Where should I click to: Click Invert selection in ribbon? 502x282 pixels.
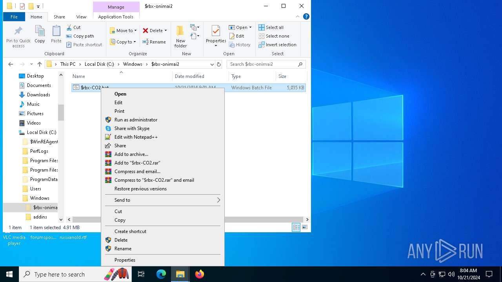pyautogui.click(x=277, y=45)
